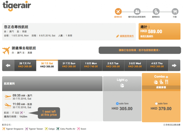Viewport: 183px width, 134px height.
Task: Click the Combo fare info icon
Action: [167, 77]
